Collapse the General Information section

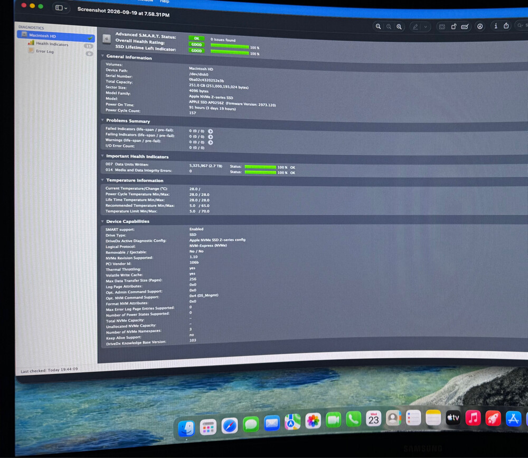tap(103, 56)
